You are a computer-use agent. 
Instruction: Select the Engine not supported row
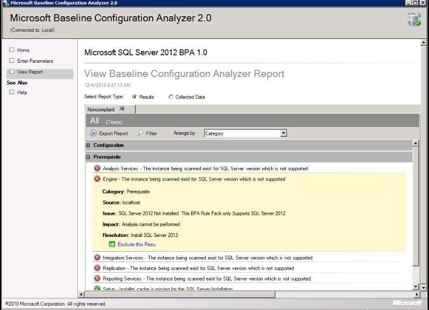pyautogui.click(x=249, y=179)
